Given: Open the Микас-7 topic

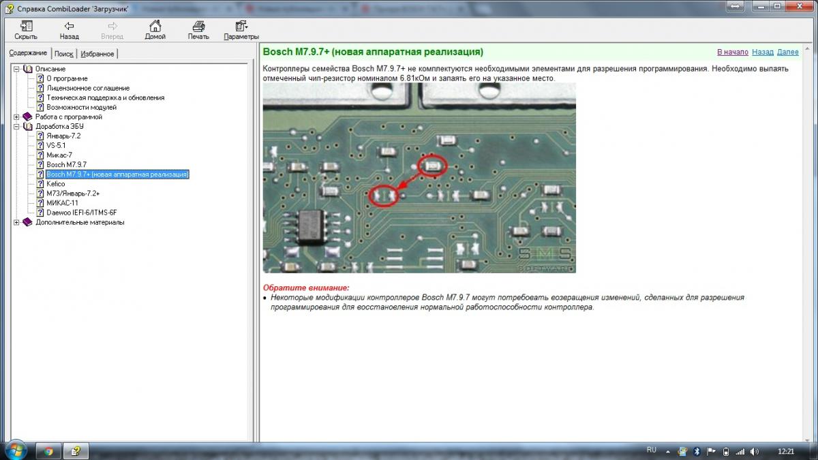Looking at the screenshot, I should coord(59,155).
